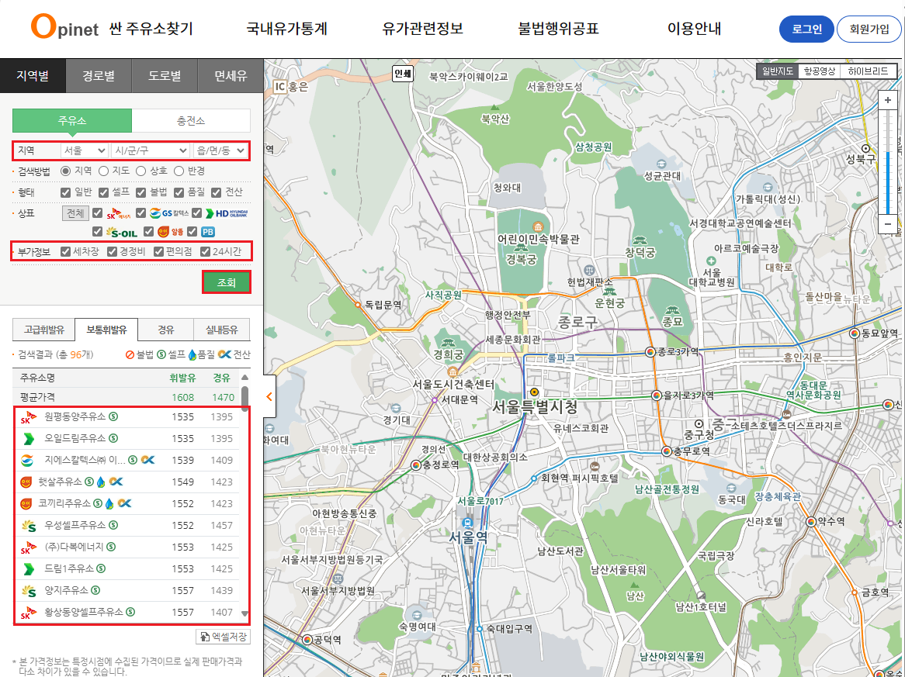Select the 실내등유 fuel tab

click(222, 330)
